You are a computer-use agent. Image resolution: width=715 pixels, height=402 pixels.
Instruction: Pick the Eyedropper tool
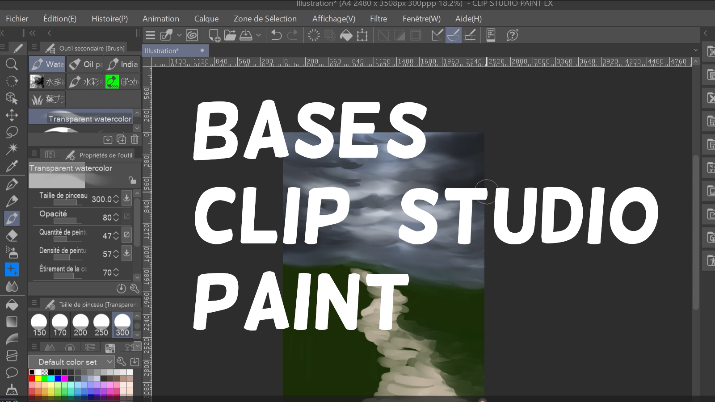point(12,167)
